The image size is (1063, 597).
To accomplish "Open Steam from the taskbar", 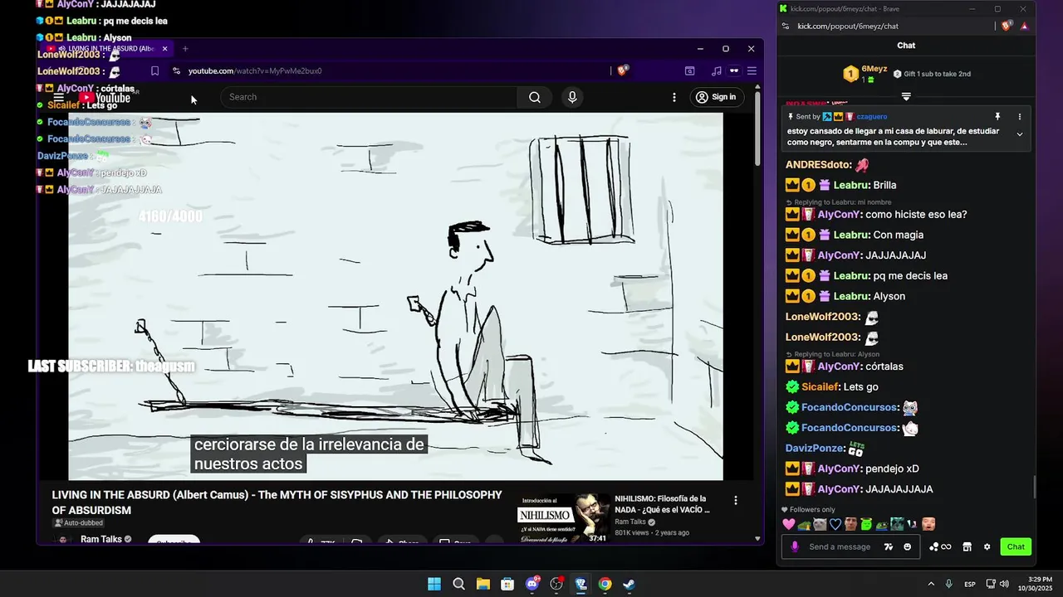I will [629, 584].
